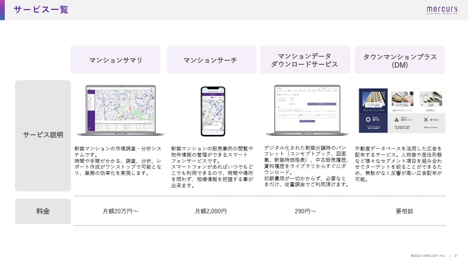Click the X 選べない icon
468x263 pixels.
click(x=426, y=119)
